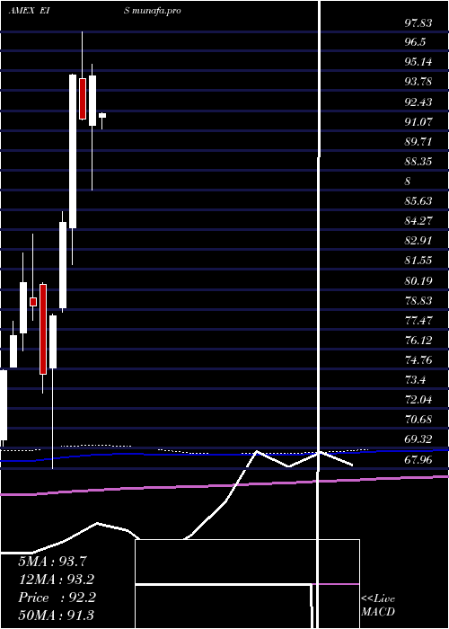The width and height of the screenshot is (449, 629).
Task: Select the 5MA : 93.7 readout
Action: (52, 562)
